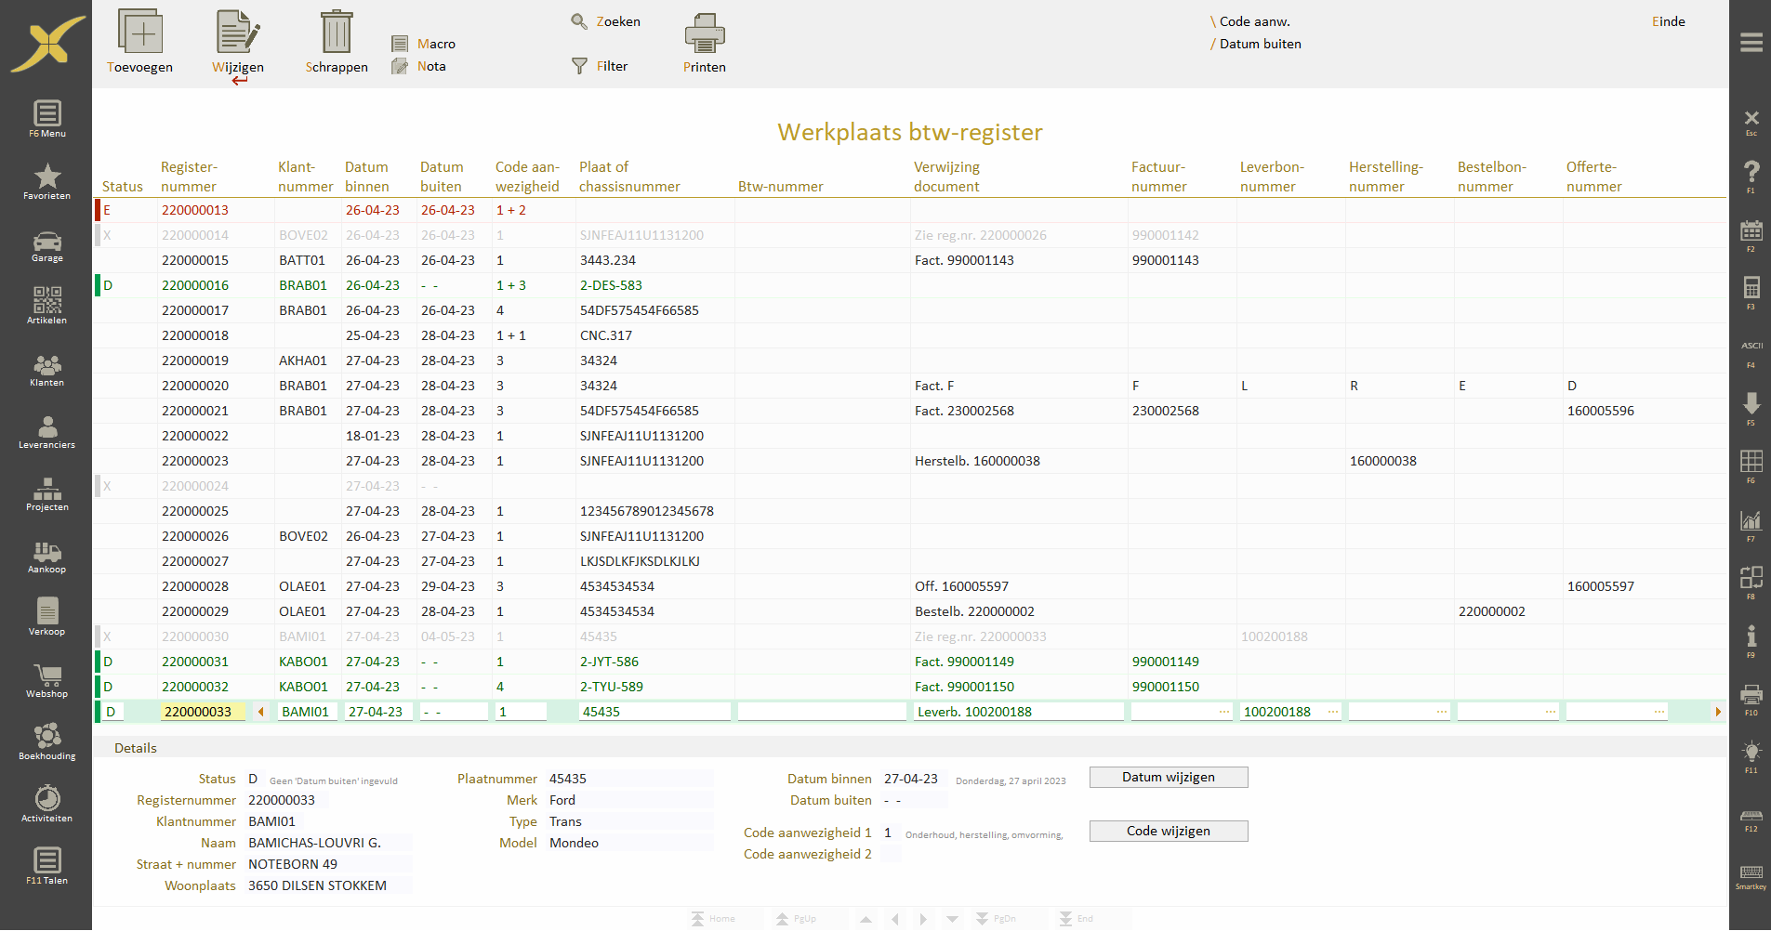Screen dimensions: 1771x931
Task: Click Verwijzing field Leverb. 100200188
Action: tap(1019, 712)
